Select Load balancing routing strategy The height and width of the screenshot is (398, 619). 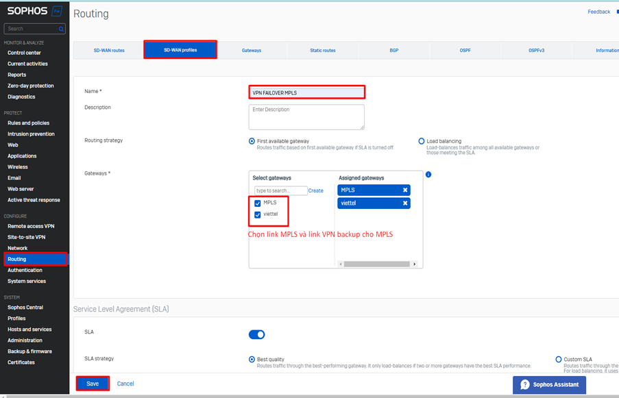point(422,141)
